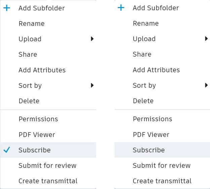The height and width of the screenshot is (189, 210).
Task: Select Create transmittal in the right menu
Action: pos(162,181)
